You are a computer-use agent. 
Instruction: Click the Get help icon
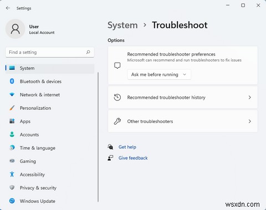coord(110,147)
